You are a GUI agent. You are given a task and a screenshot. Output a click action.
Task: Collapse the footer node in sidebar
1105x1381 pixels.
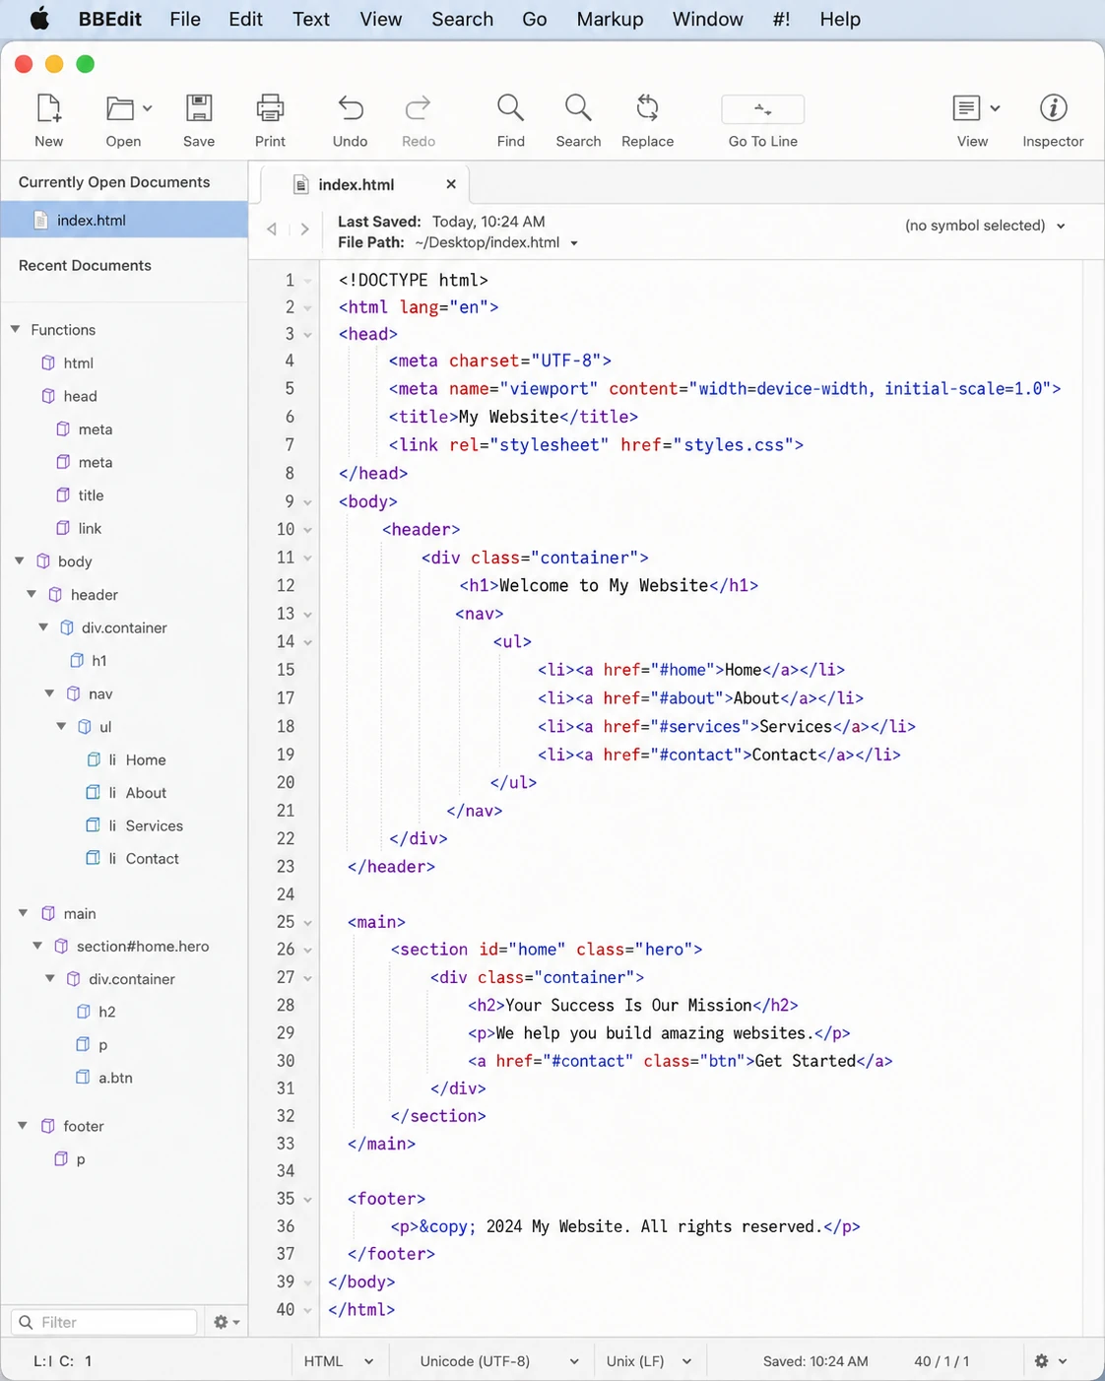pyautogui.click(x=23, y=1125)
